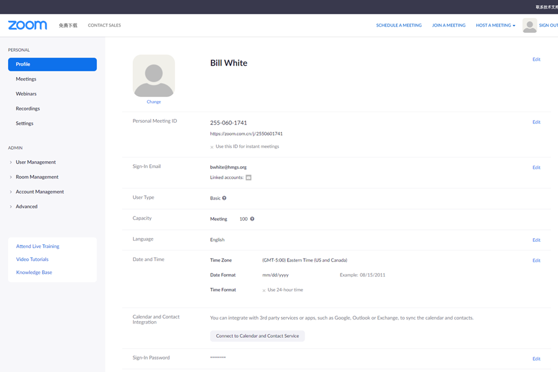Select Settings in the sidebar
Image resolution: width=558 pixels, height=372 pixels.
pyautogui.click(x=25, y=124)
